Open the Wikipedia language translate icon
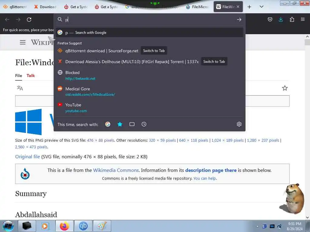The width and height of the screenshot is (310, 232). [x=20, y=88]
